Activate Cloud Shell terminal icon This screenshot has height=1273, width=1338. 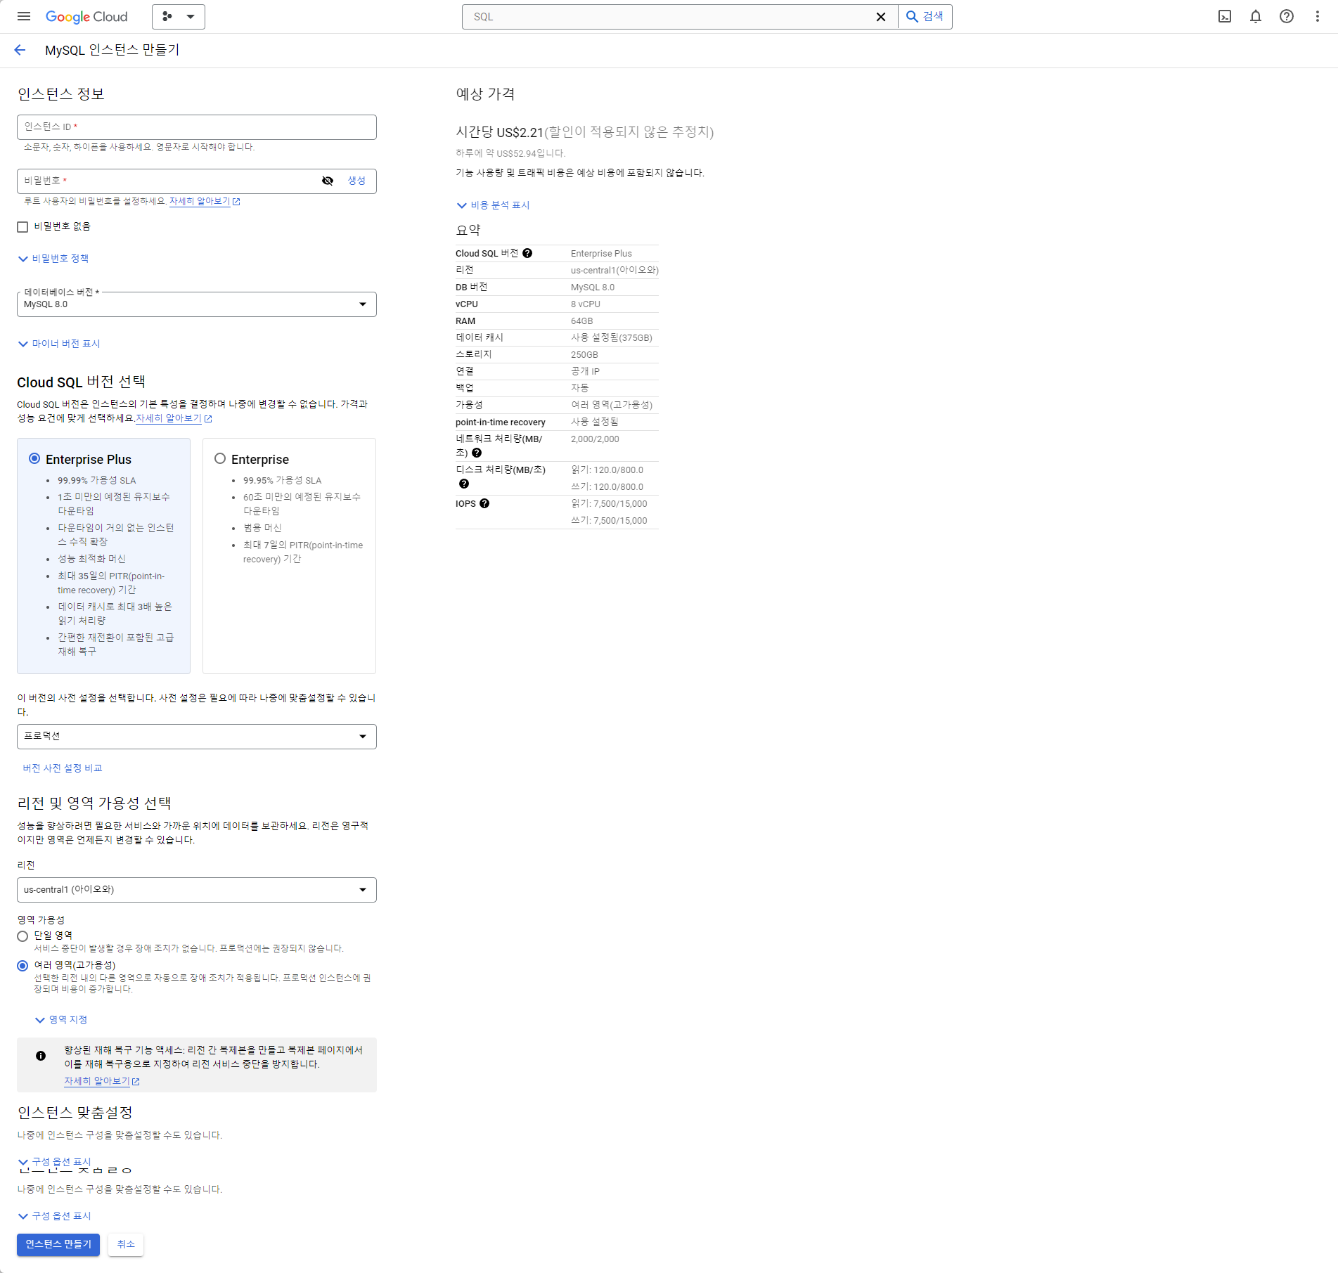tap(1225, 16)
